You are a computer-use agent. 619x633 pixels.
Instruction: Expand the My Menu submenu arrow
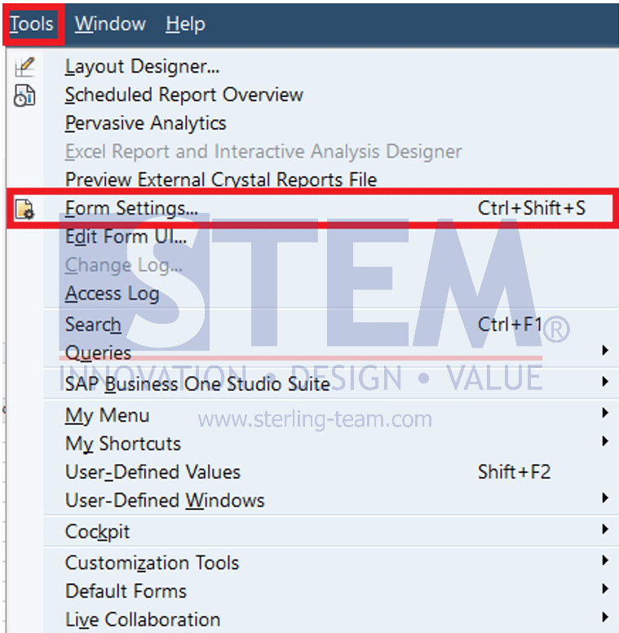click(605, 413)
